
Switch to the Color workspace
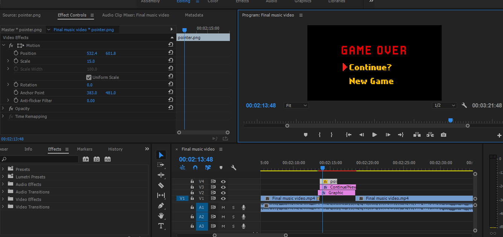213,1
